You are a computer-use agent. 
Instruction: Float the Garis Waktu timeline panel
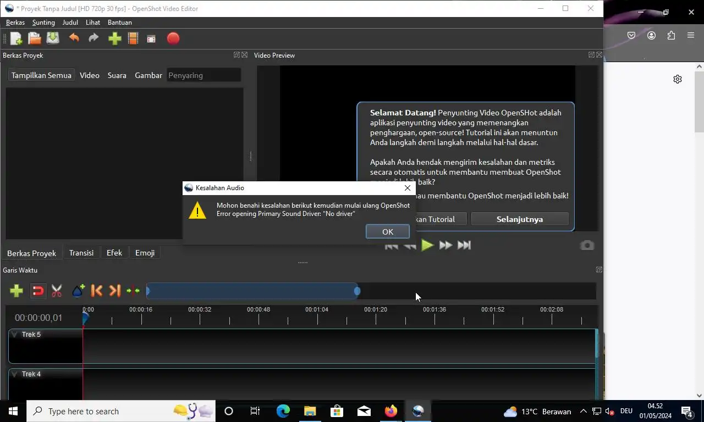[x=599, y=270]
